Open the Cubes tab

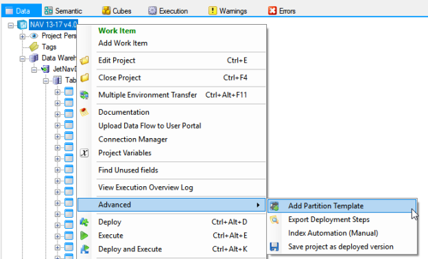[x=117, y=11]
